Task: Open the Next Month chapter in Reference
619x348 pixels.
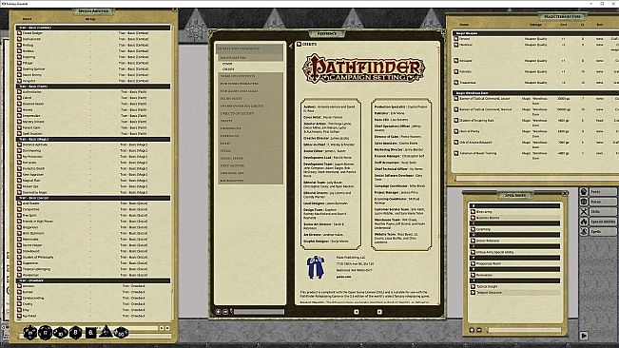Action: [x=250, y=165]
